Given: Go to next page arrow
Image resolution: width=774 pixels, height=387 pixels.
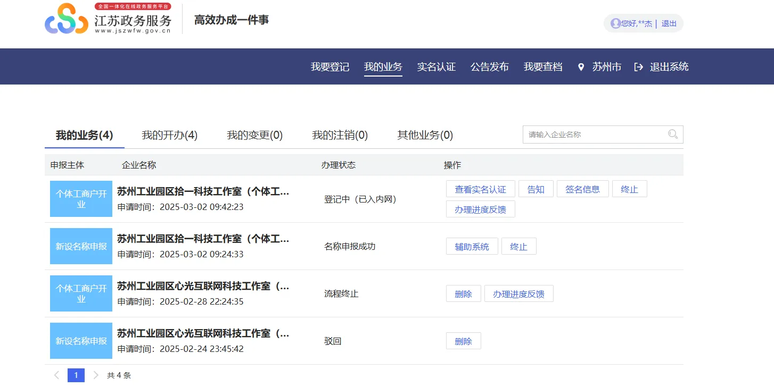Looking at the screenshot, I should [96, 375].
